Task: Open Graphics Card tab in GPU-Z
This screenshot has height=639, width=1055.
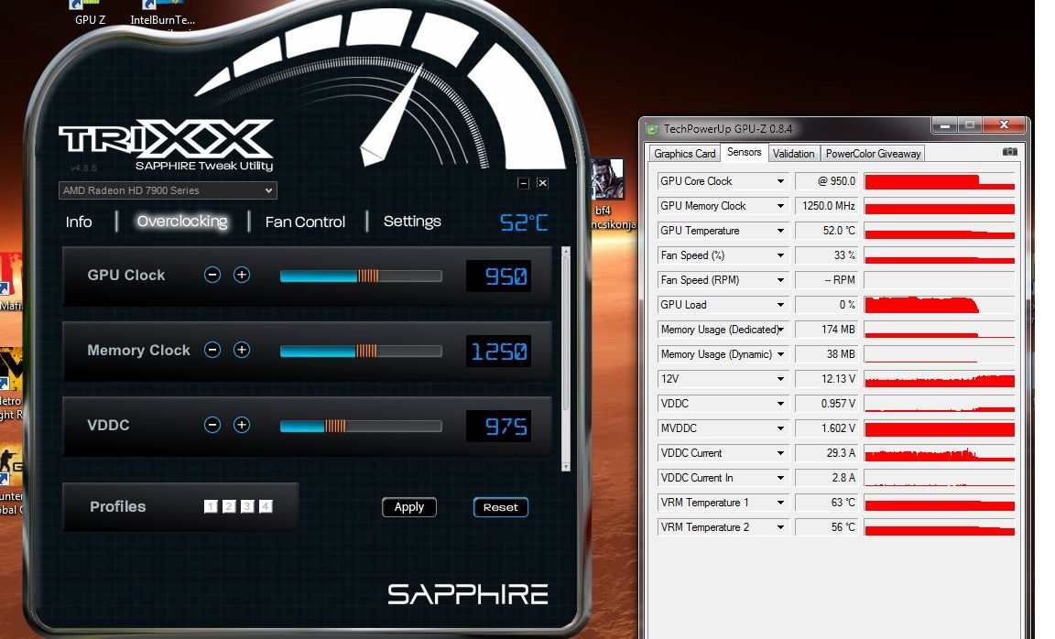Action: tap(684, 154)
